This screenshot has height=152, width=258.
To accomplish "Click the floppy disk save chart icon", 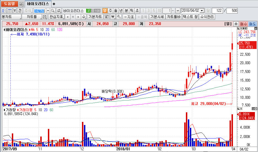I will pyautogui.click(x=45, y=17).
